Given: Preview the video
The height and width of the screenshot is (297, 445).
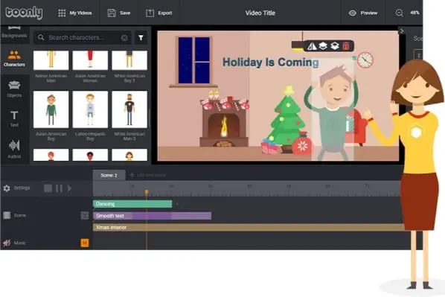Looking at the screenshot, I should point(363,13).
